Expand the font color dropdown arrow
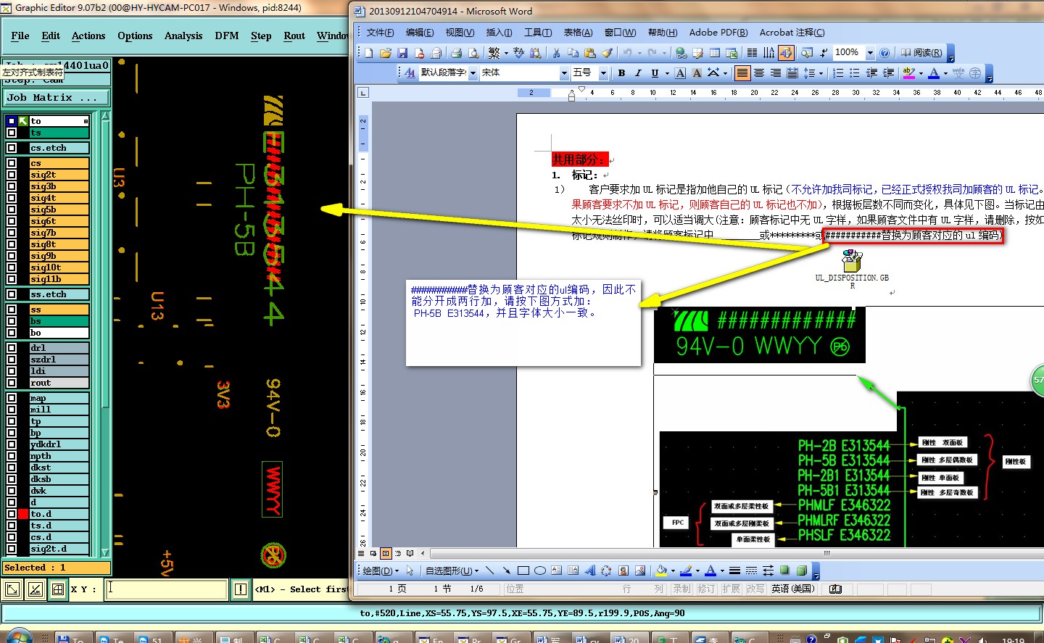Viewport: 1044px width, 643px height. (947, 73)
